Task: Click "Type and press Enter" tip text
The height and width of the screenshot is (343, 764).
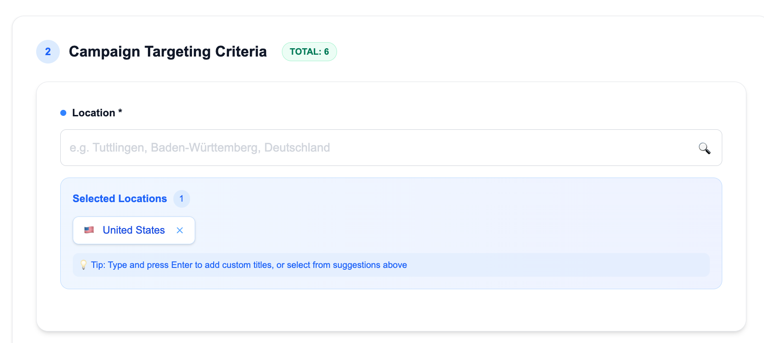Action: coord(141,265)
